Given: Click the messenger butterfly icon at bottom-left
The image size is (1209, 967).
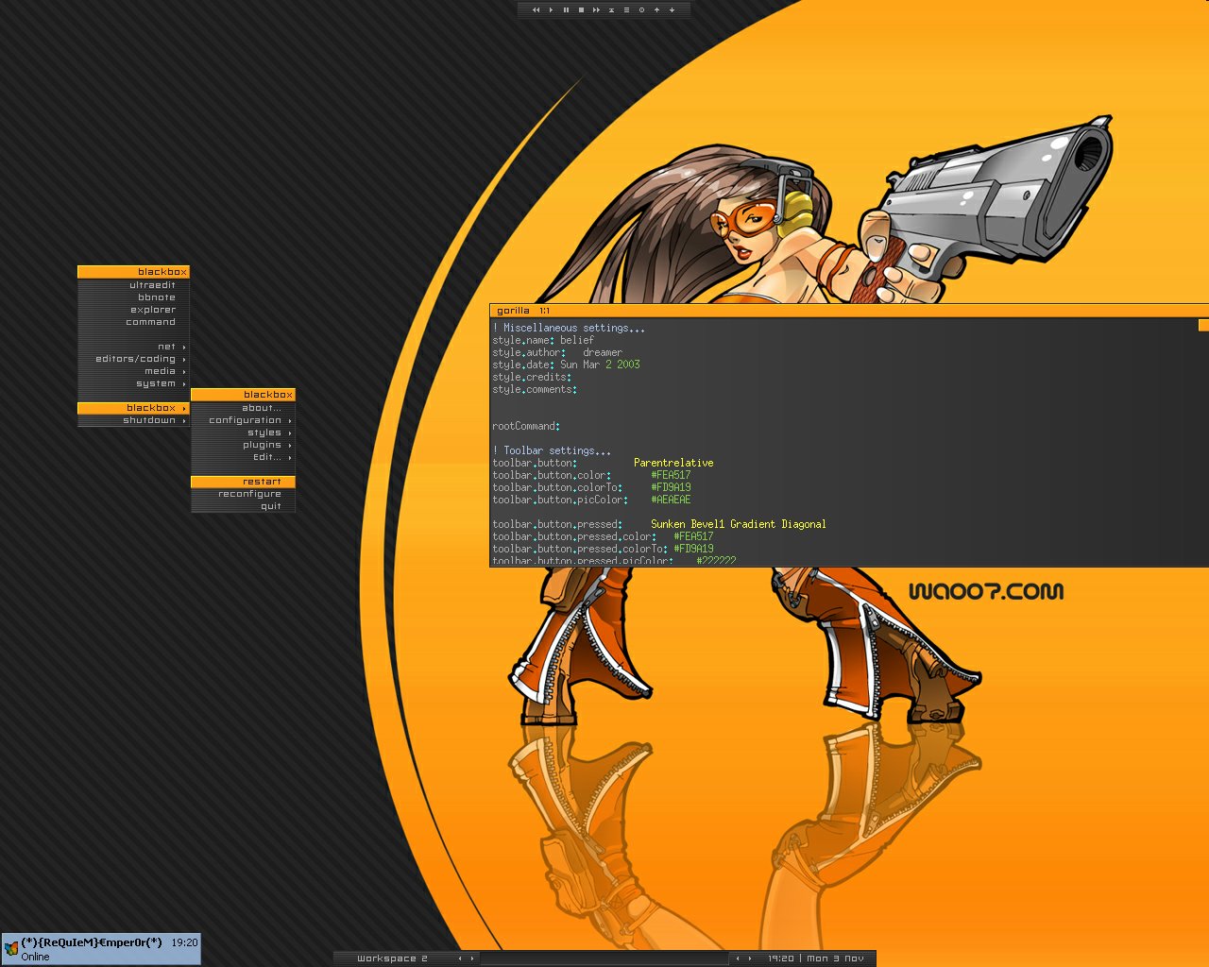Looking at the screenshot, I should tap(11, 948).
